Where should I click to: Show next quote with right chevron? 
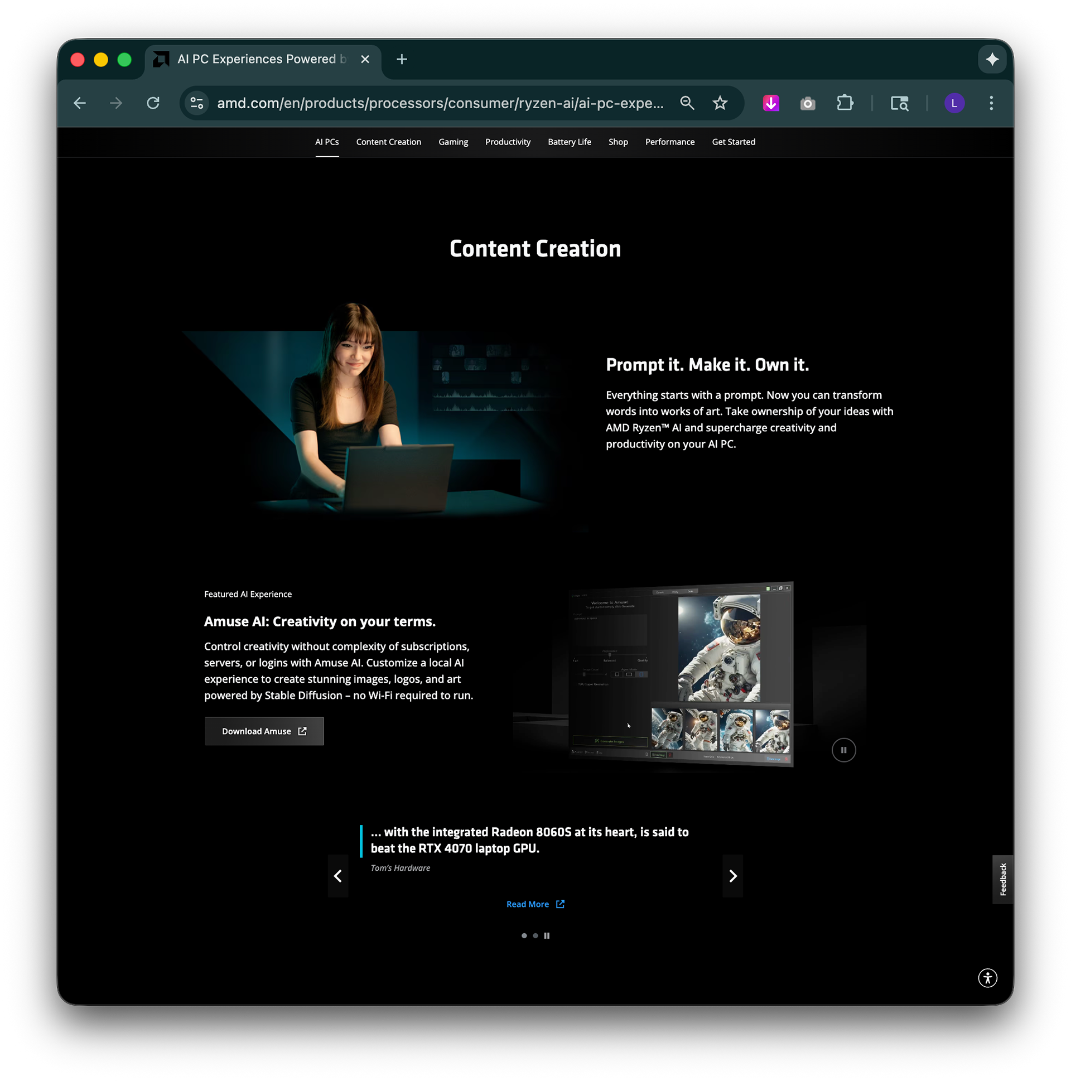(x=732, y=876)
